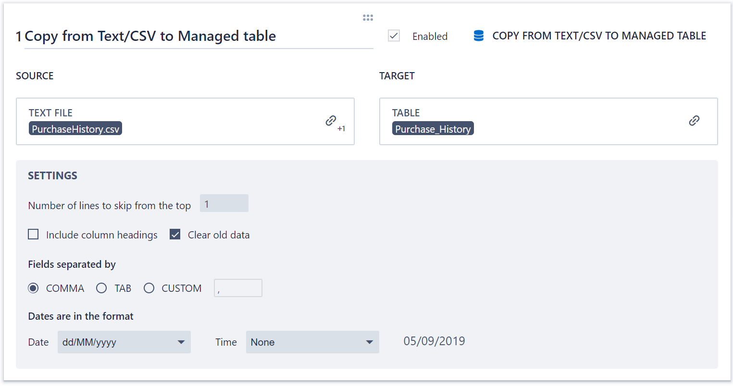This screenshot has height=387, width=733.
Task: Open the Time dropdown arrow
Action: (x=369, y=342)
